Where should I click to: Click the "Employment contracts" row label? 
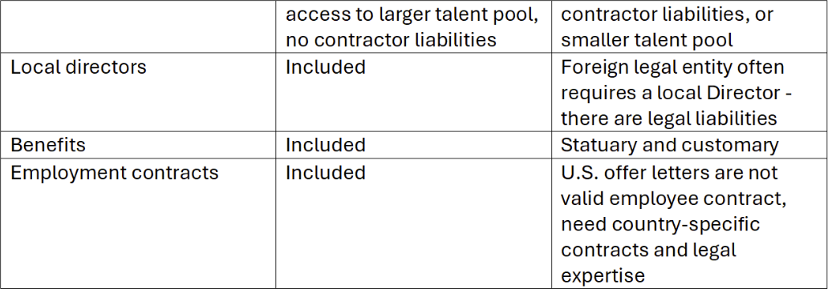(114, 173)
